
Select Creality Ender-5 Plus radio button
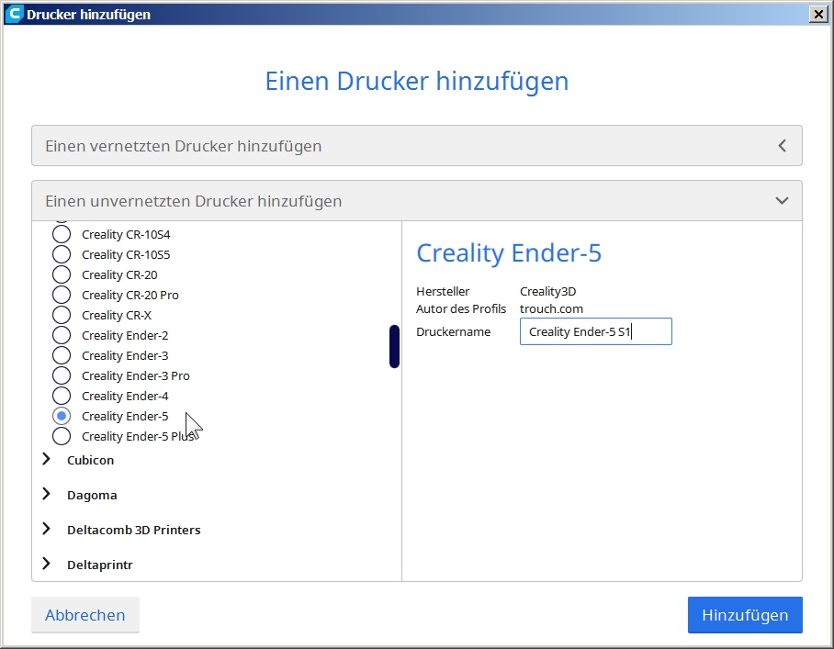62,436
